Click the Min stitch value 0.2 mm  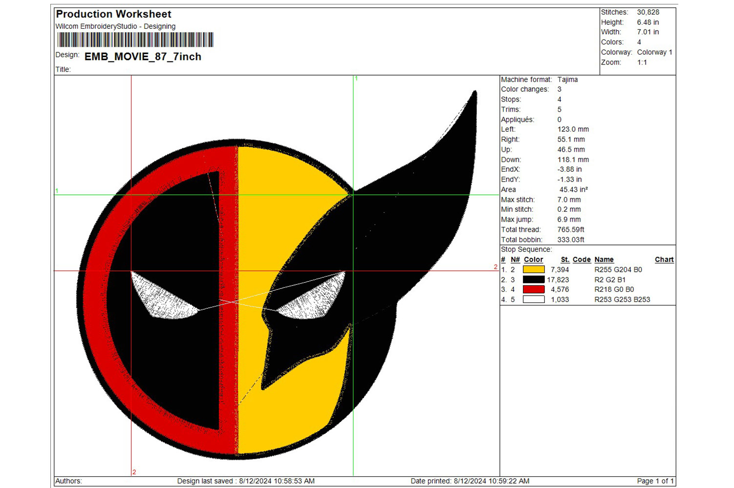569,209
